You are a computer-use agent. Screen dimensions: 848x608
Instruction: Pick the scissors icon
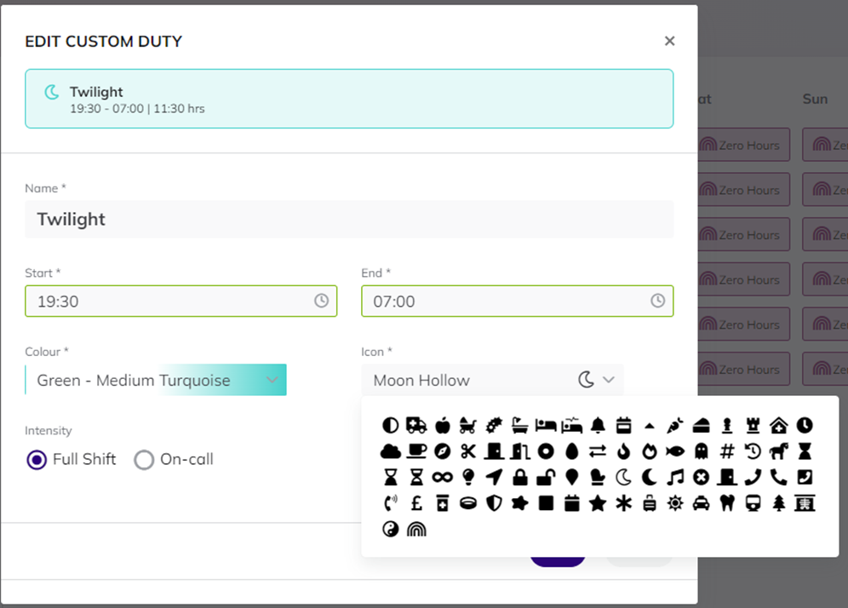coord(467,451)
